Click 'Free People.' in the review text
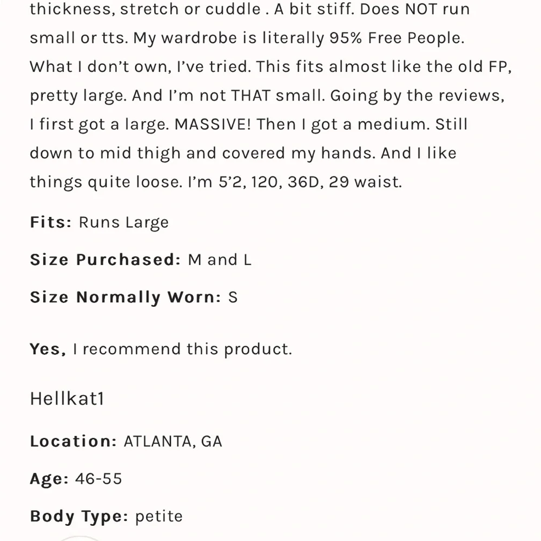 pyautogui.click(x=416, y=38)
